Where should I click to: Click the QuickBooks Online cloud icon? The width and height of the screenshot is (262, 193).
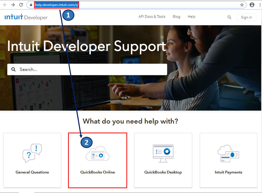tap(98, 154)
